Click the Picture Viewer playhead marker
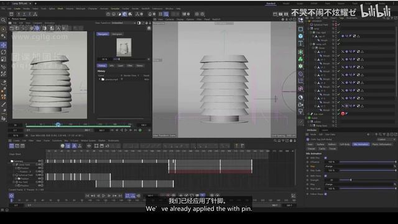 [58, 124]
